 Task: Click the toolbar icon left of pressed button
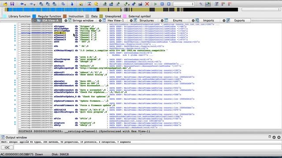201,4
